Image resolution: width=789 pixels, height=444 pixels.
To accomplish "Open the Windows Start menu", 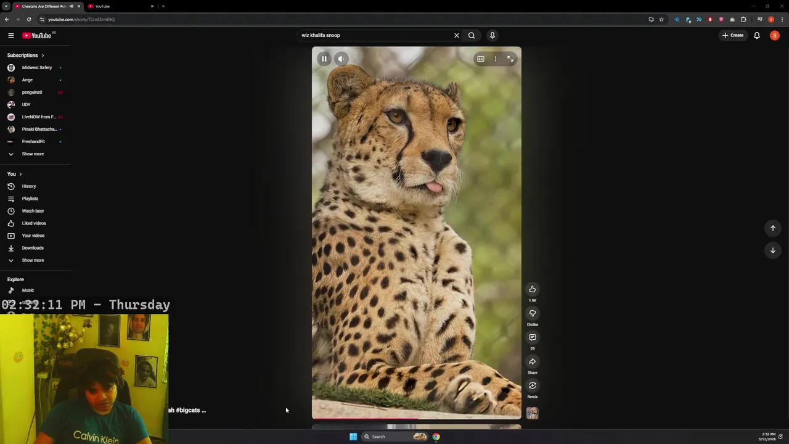I will [x=353, y=437].
